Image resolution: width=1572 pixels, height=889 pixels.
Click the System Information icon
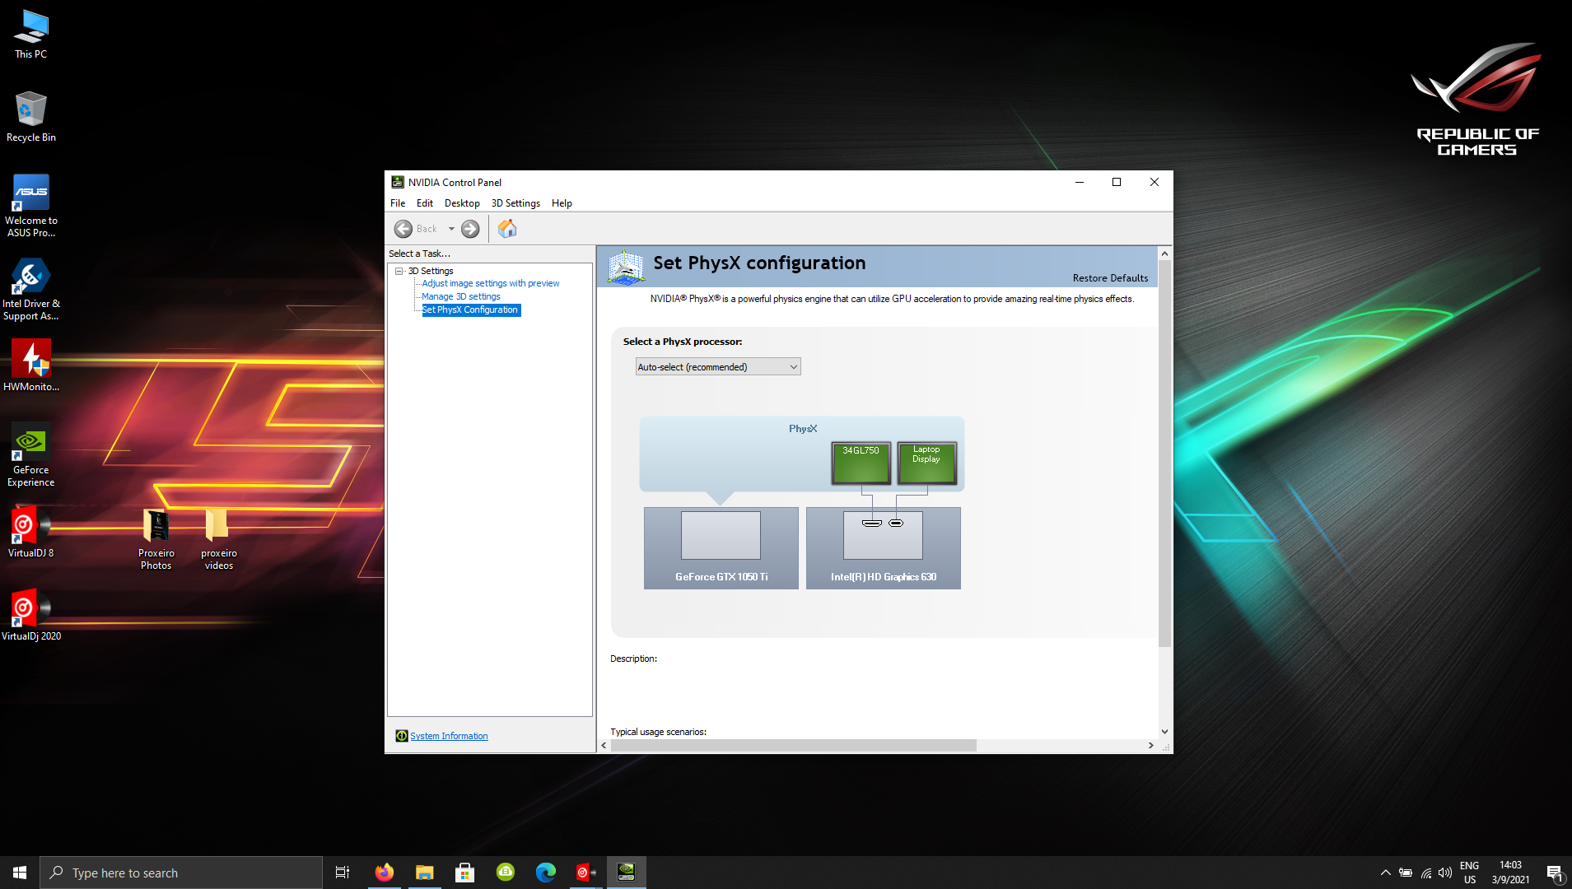tap(402, 736)
